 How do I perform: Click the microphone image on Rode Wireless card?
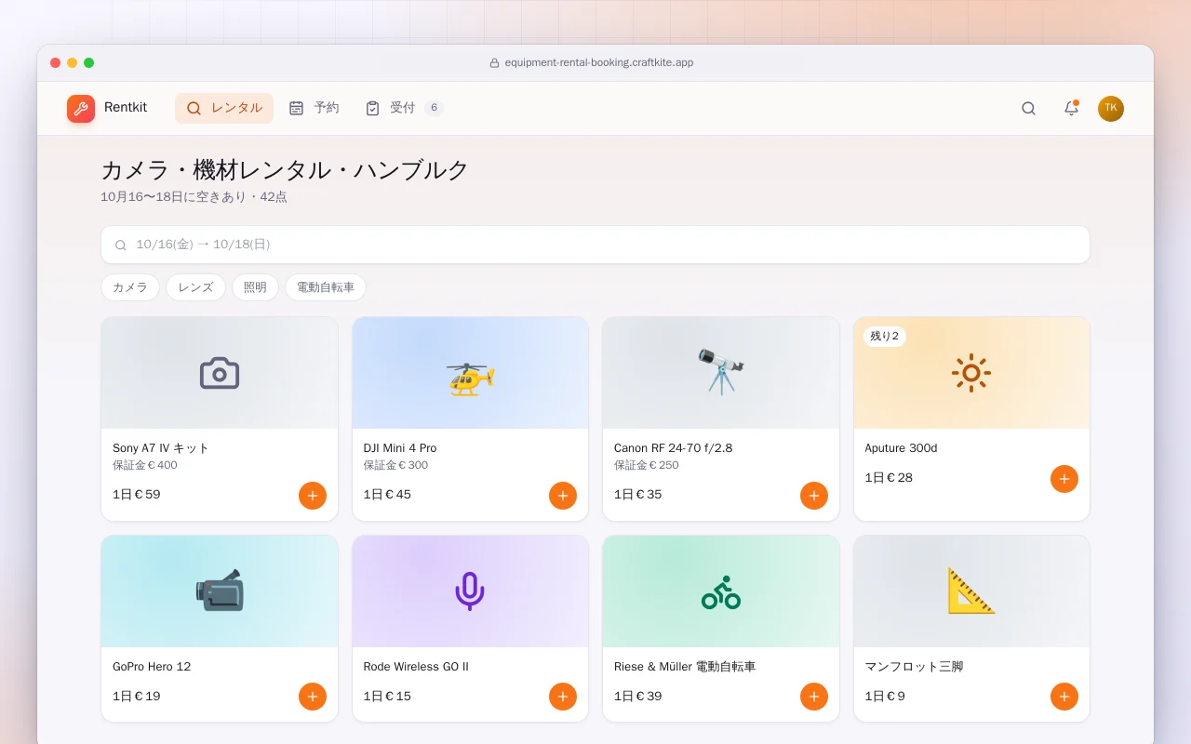[470, 591]
